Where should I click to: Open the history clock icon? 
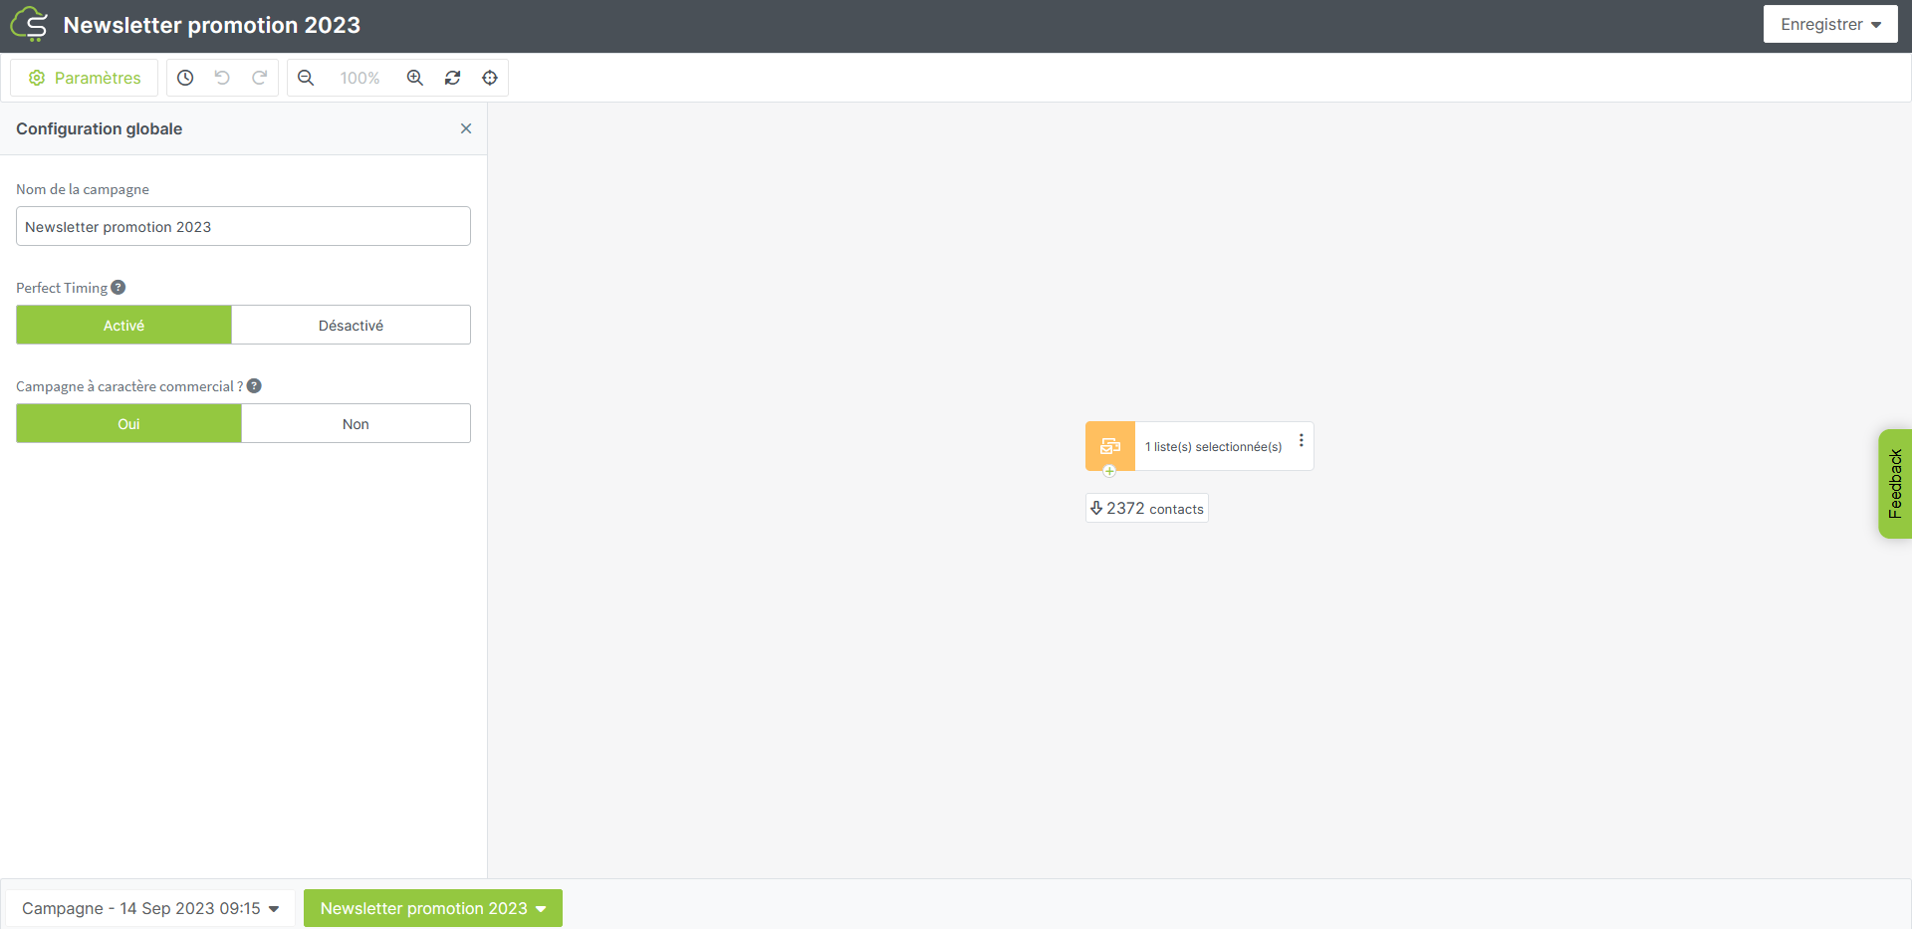185,78
